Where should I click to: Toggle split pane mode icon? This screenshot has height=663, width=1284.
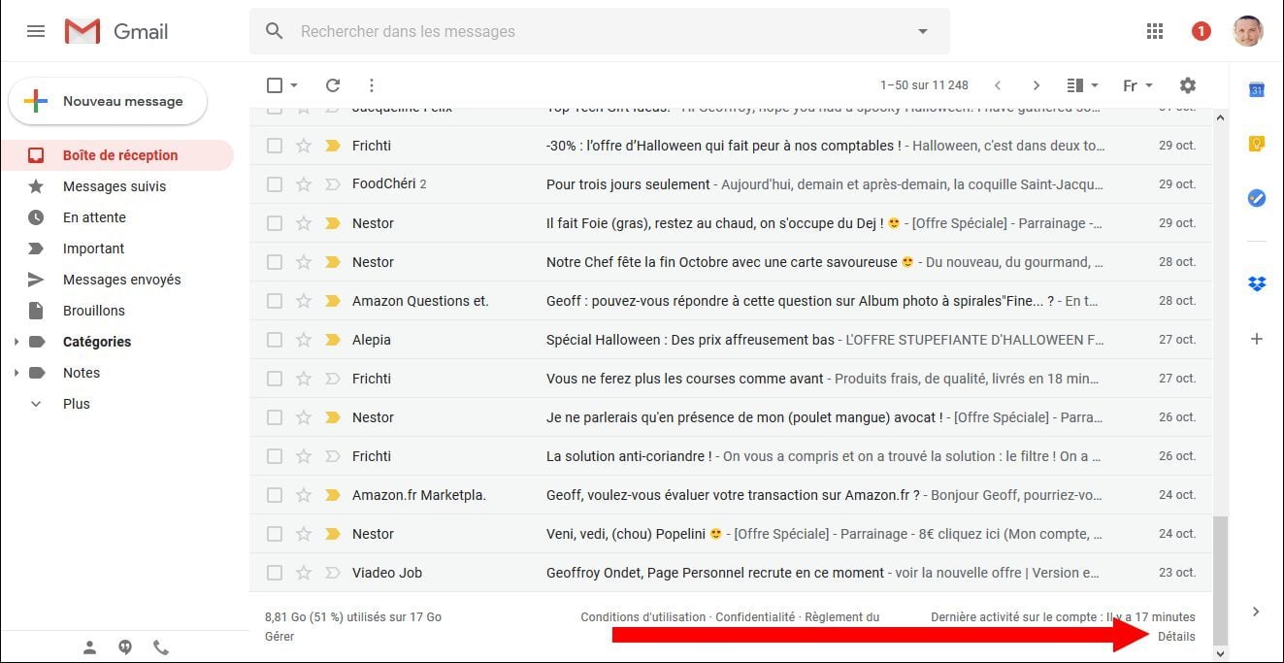tap(1075, 85)
